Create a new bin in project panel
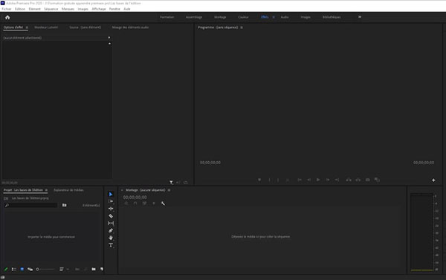 coord(94,269)
